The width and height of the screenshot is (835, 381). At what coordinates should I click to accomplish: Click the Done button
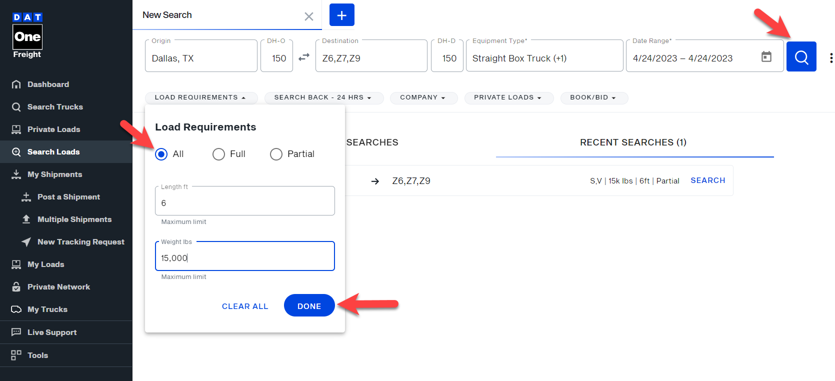click(x=309, y=305)
